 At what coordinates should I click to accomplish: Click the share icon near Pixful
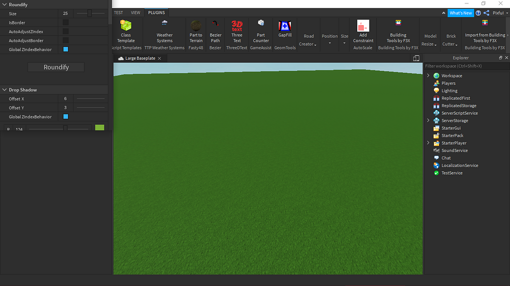(x=486, y=13)
